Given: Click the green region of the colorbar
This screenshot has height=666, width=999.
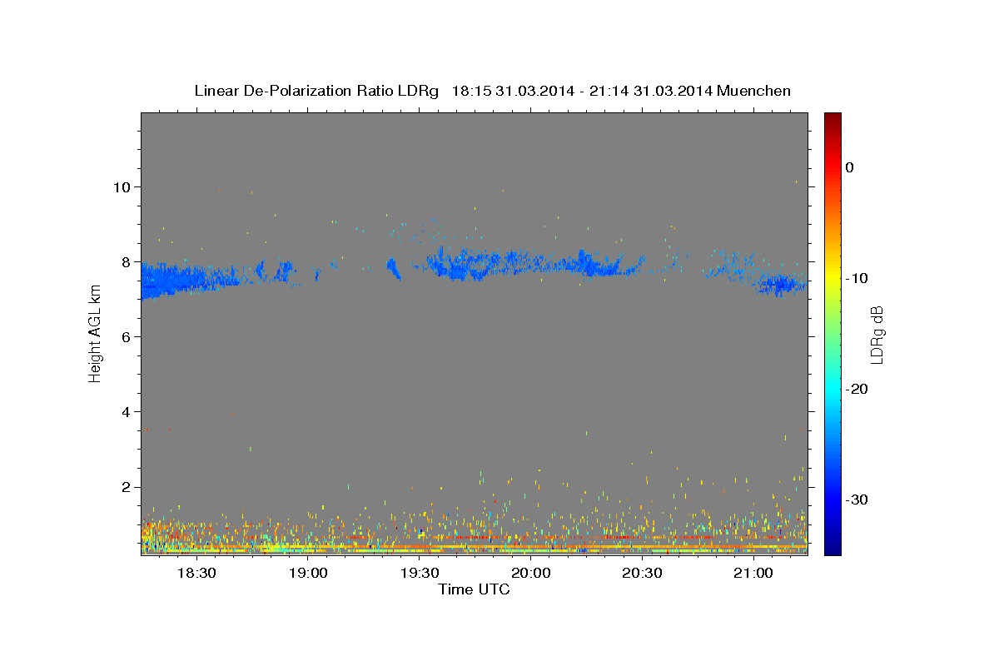Looking at the screenshot, I should 832,333.
